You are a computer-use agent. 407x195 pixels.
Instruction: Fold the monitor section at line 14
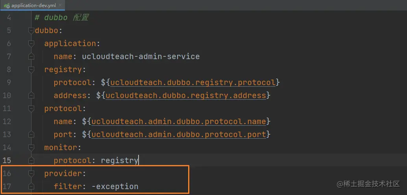point(31,147)
